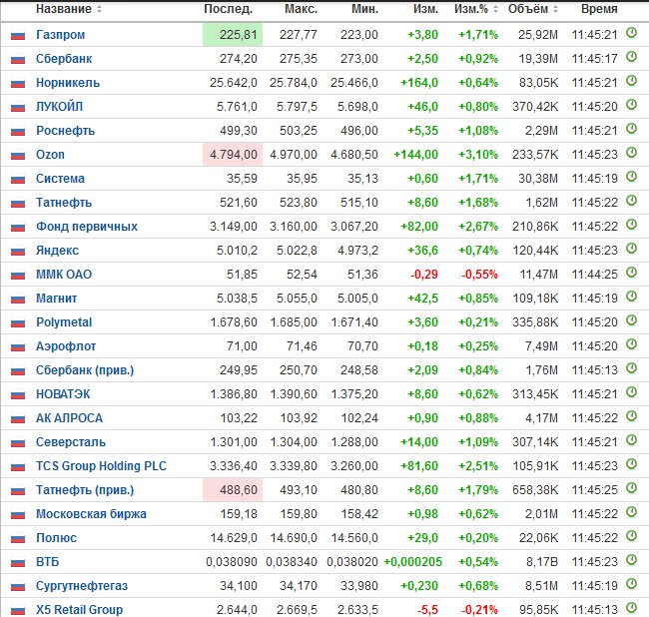649x617 pixels.
Task: Open the Система stock link
Action: pyautogui.click(x=60, y=179)
